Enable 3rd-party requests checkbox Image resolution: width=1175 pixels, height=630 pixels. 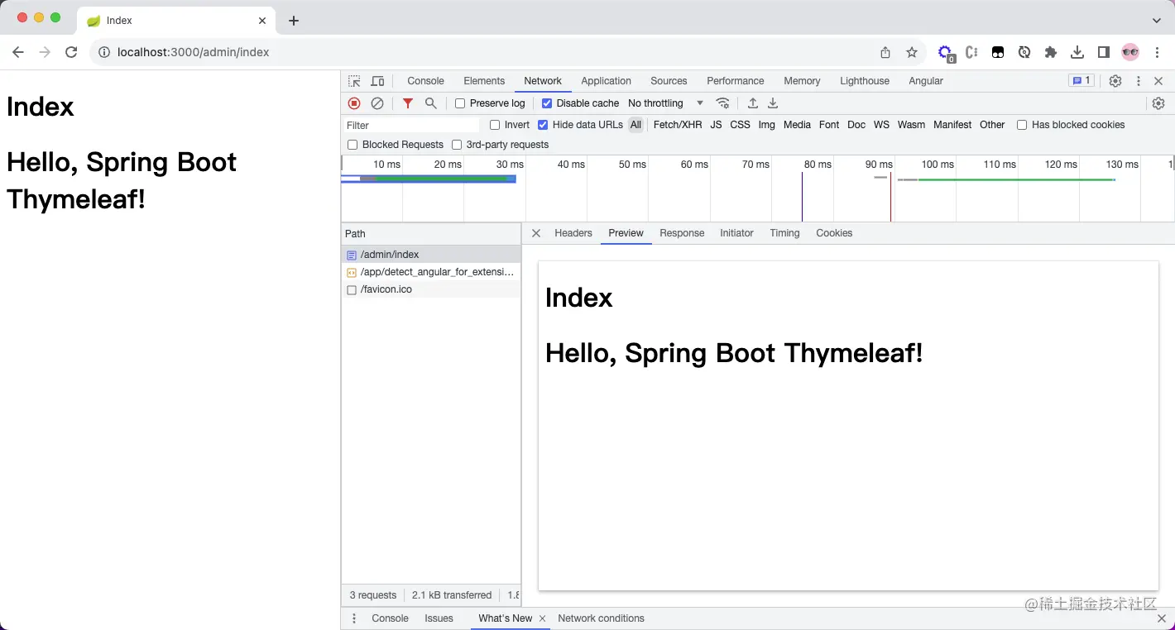[x=457, y=145]
